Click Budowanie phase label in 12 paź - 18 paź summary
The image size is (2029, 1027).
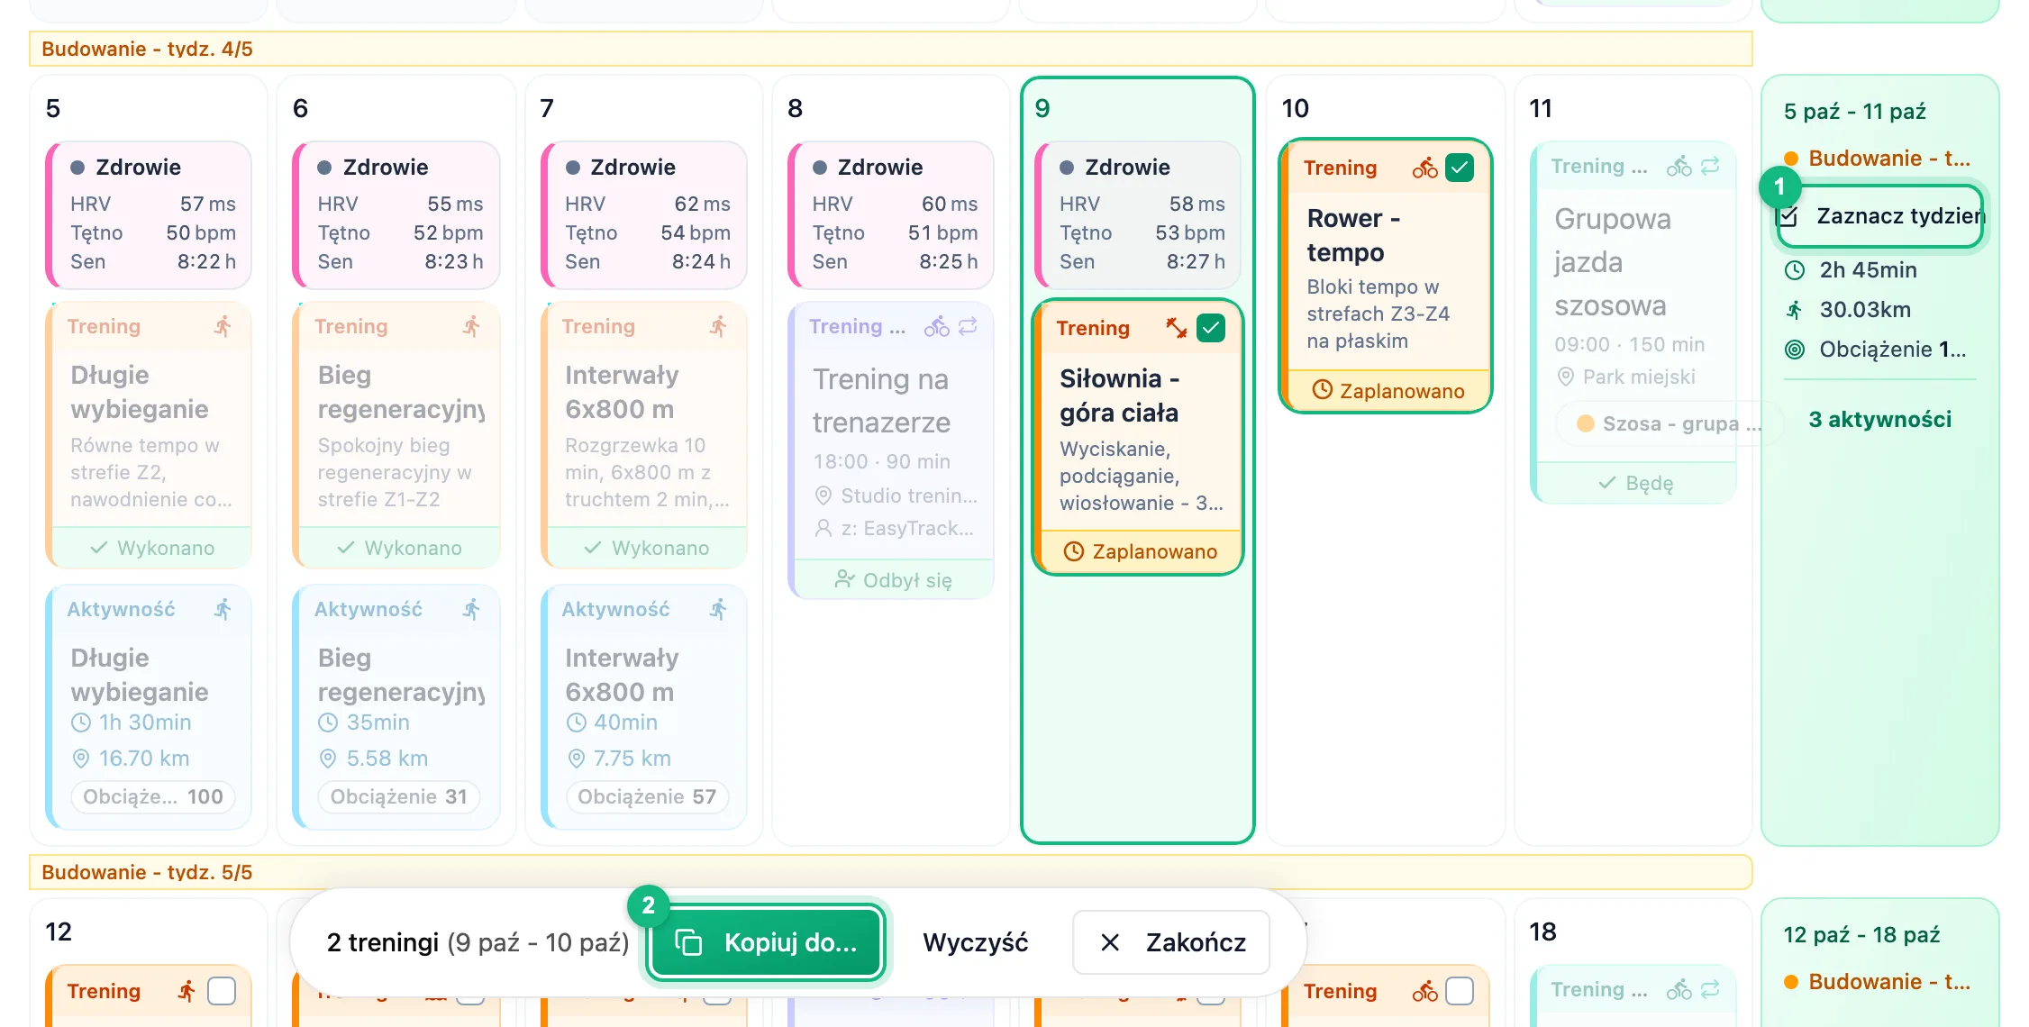point(1888,982)
